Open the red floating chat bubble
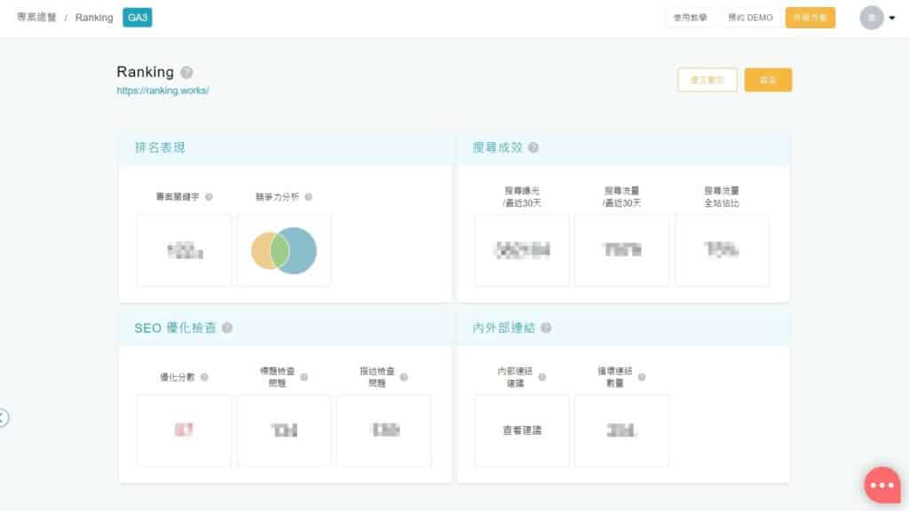Image resolution: width=909 pixels, height=511 pixels. coord(881,484)
